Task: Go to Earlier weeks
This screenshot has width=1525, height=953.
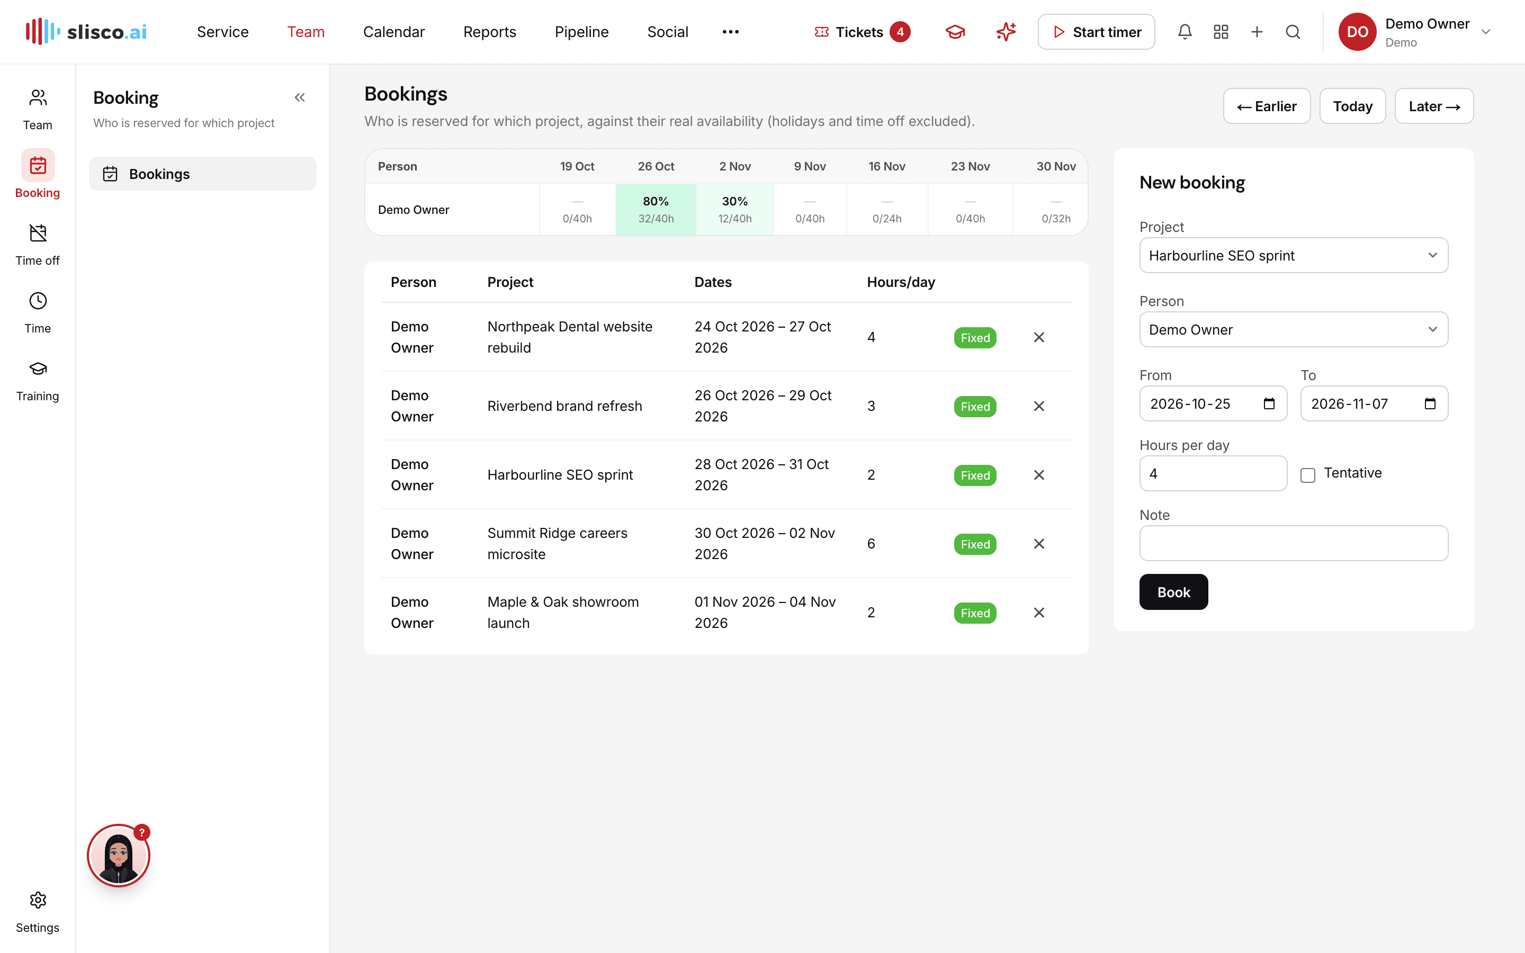Action: (x=1267, y=106)
